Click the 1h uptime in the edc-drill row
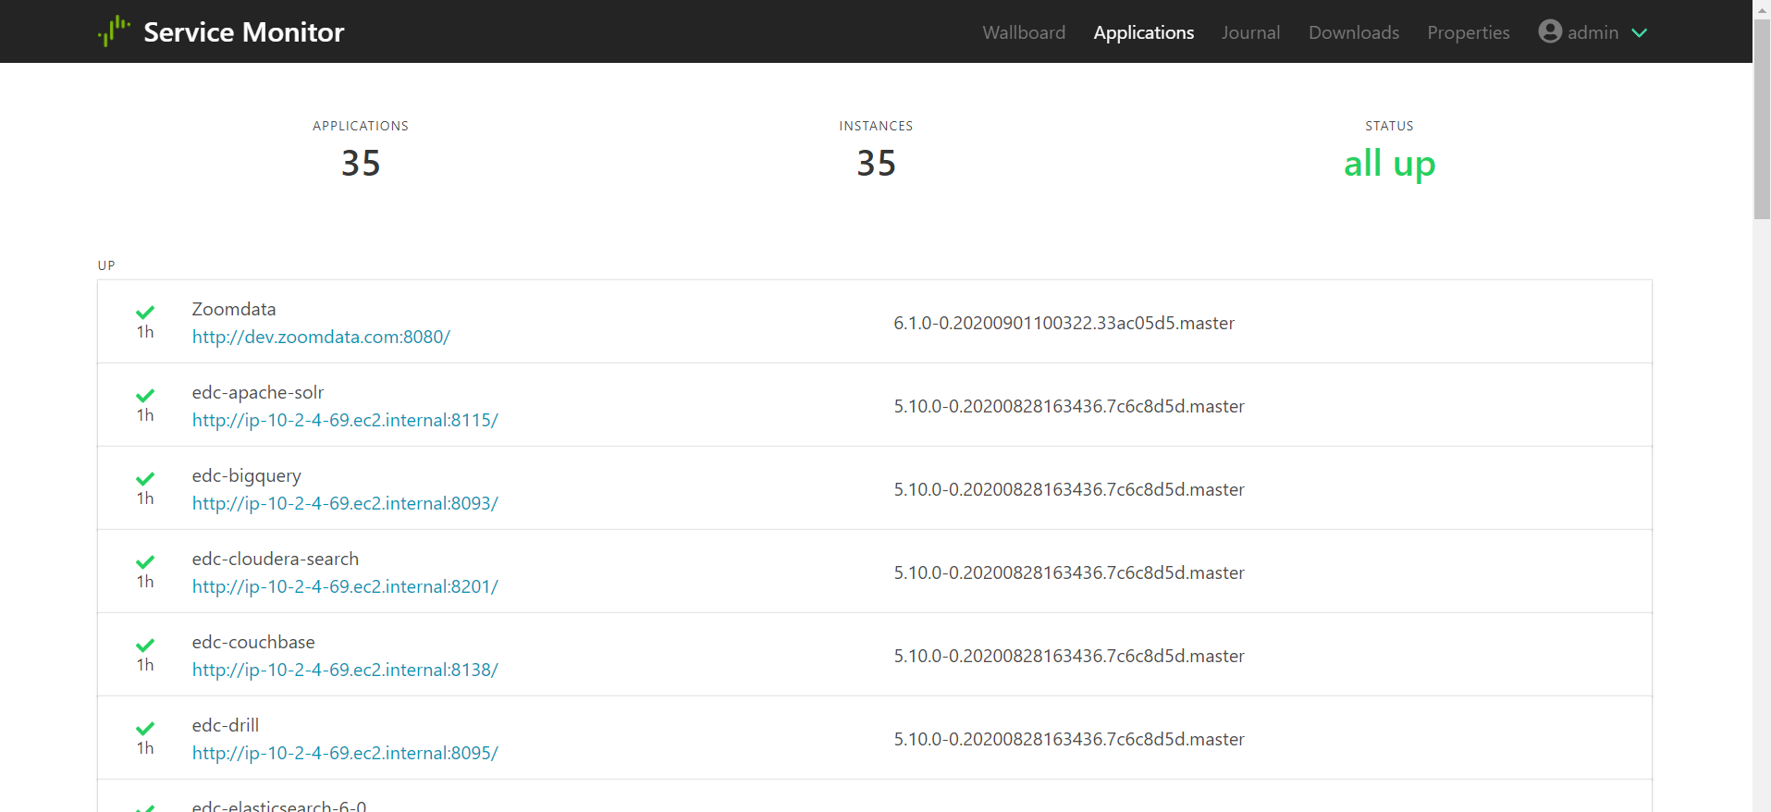The width and height of the screenshot is (1771, 812). point(145,748)
